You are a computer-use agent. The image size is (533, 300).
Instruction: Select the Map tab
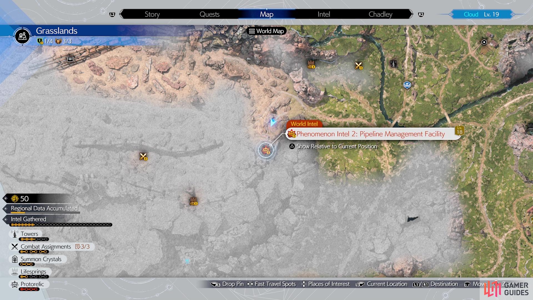pos(266,14)
